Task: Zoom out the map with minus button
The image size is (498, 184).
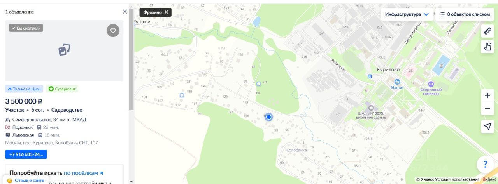Action: click(x=487, y=109)
